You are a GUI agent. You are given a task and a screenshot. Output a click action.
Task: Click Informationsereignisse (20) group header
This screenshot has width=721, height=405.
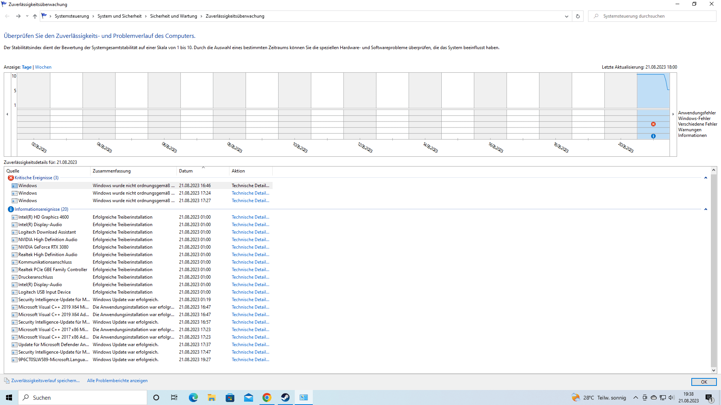[x=41, y=209]
